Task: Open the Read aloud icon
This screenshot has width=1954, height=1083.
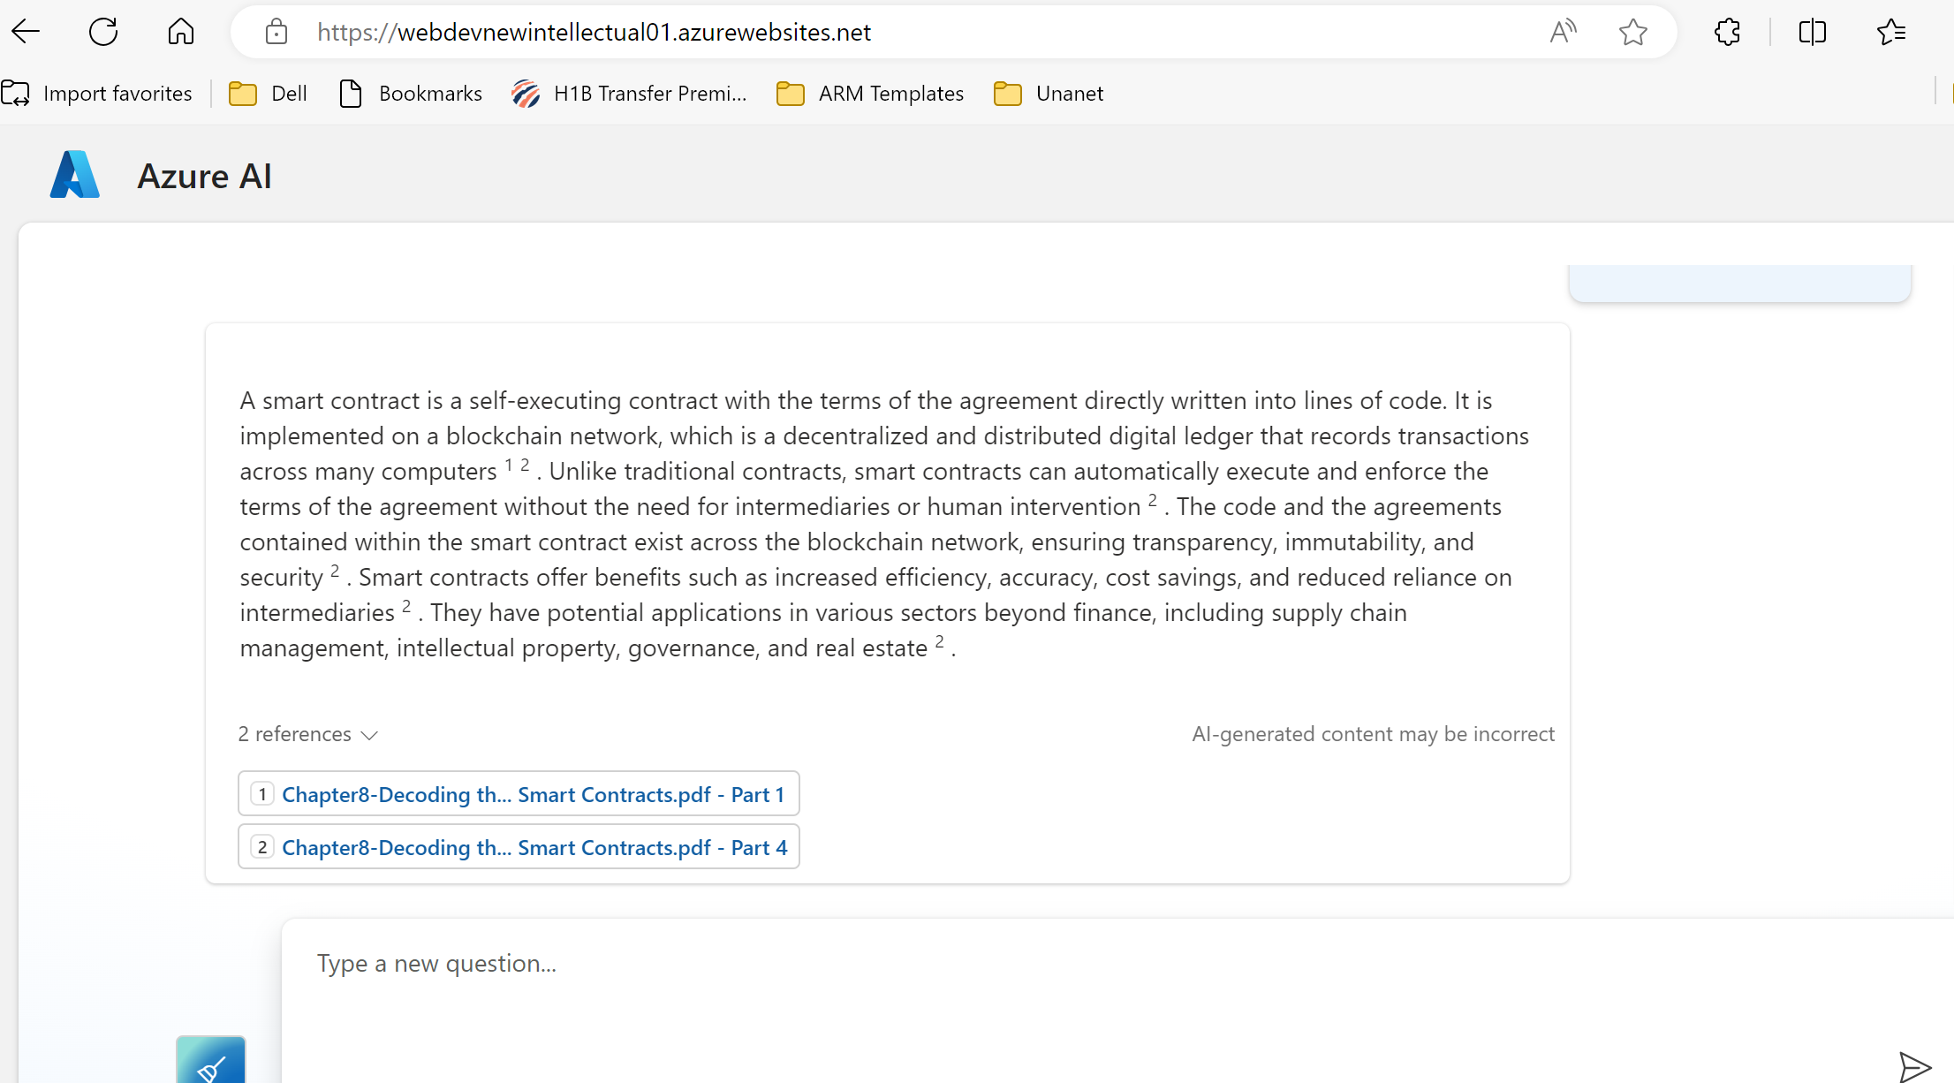Action: click(1563, 33)
